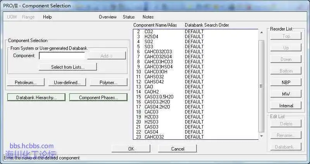Click the Add -> button

[106, 56]
